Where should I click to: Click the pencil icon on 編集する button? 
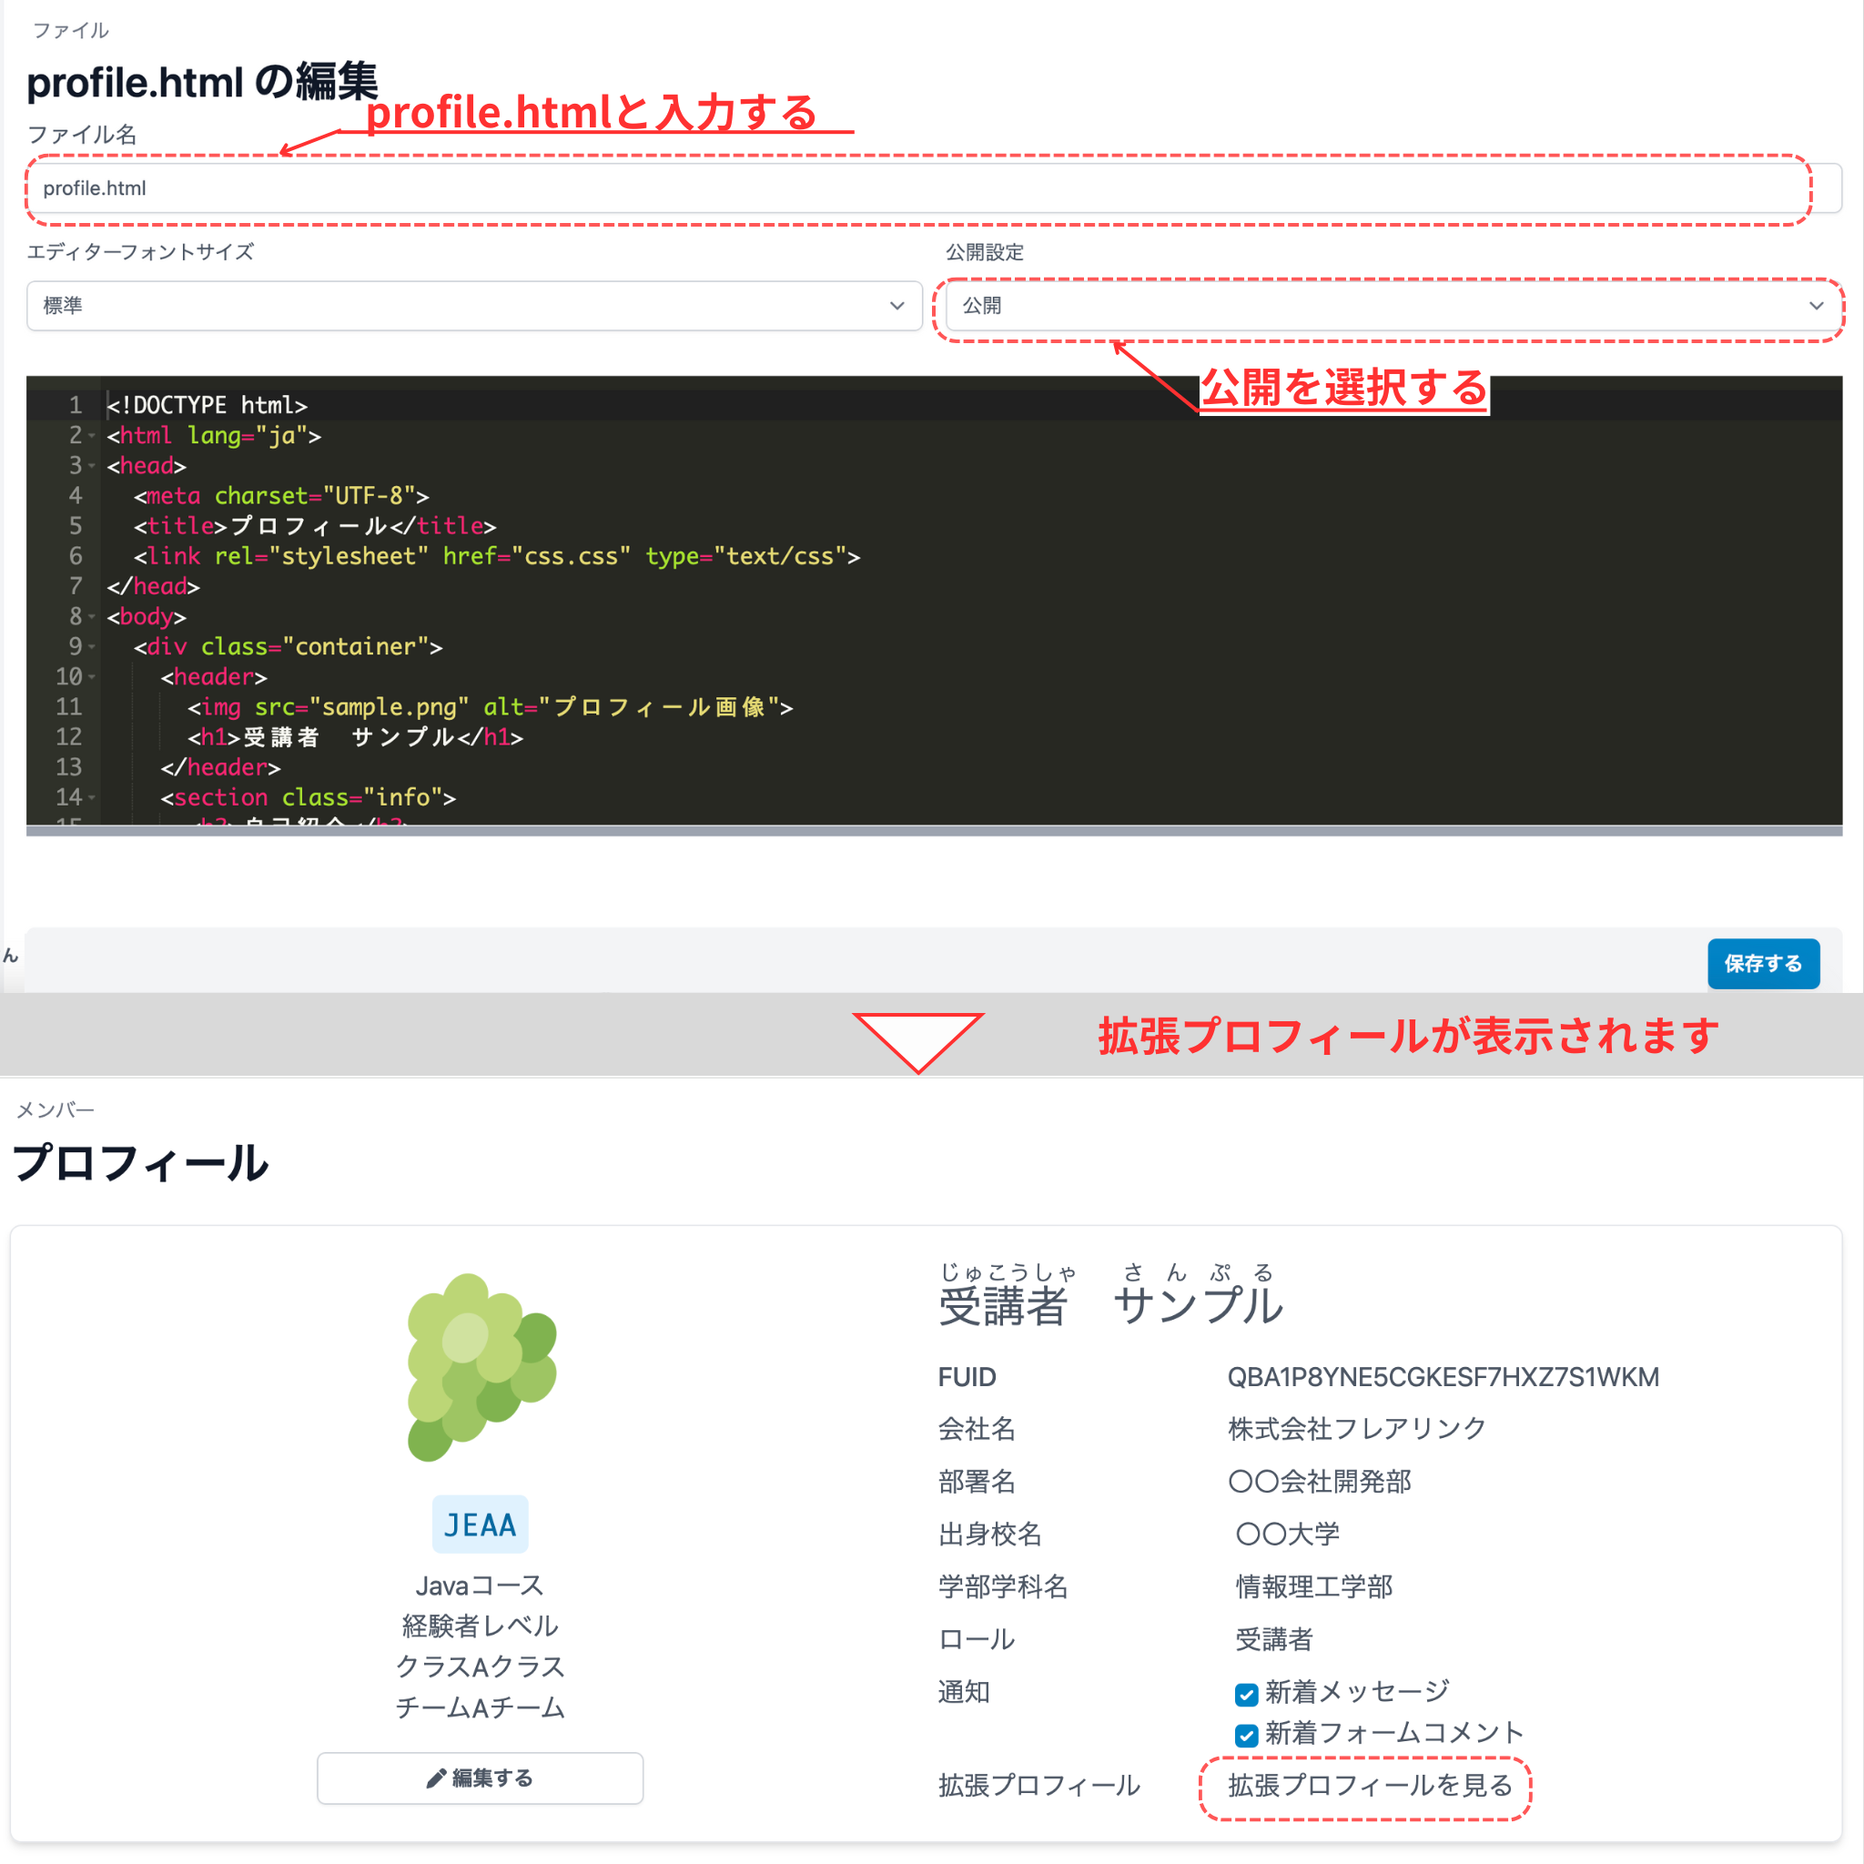click(x=435, y=1778)
